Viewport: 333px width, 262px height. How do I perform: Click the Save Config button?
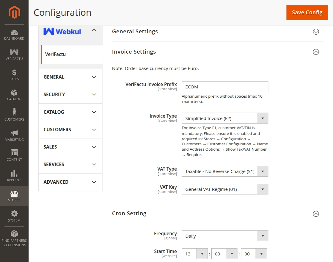click(x=307, y=13)
